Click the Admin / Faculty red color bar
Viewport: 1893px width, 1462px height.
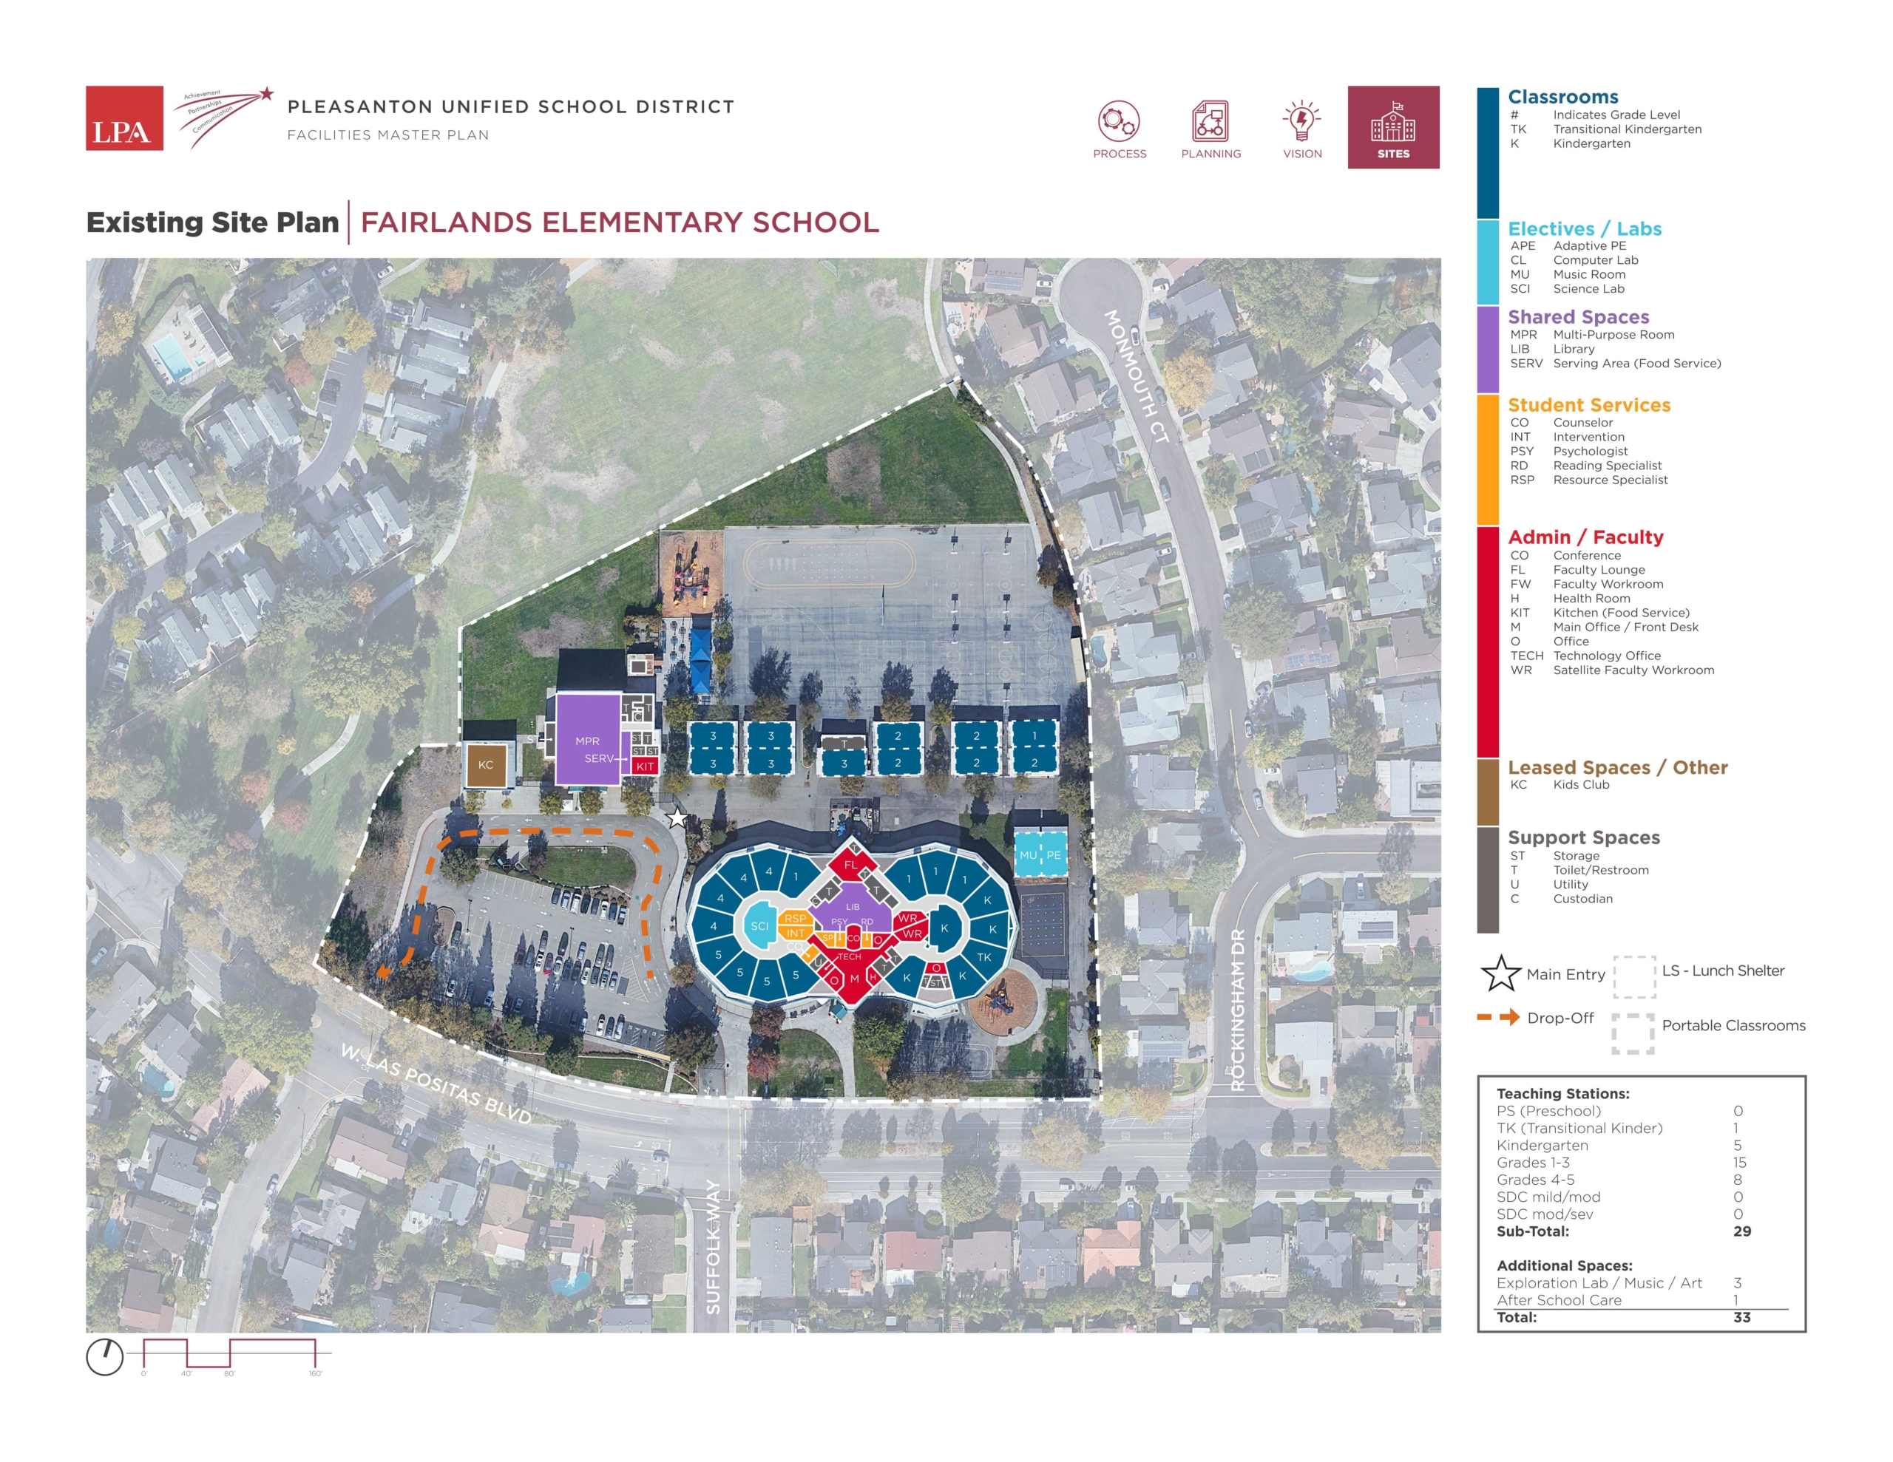pos(1487,642)
